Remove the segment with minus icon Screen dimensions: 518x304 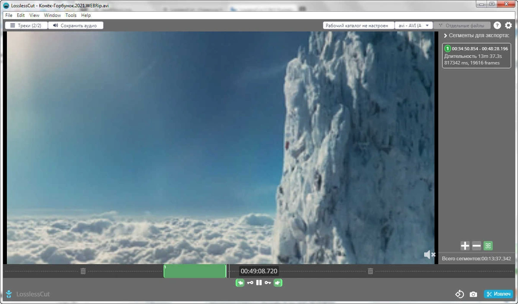tap(477, 246)
